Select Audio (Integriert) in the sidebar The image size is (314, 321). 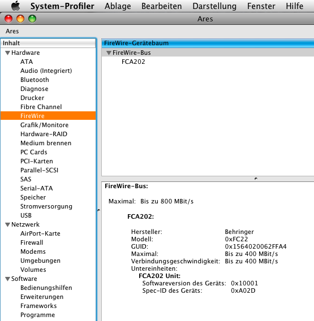[x=46, y=71]
